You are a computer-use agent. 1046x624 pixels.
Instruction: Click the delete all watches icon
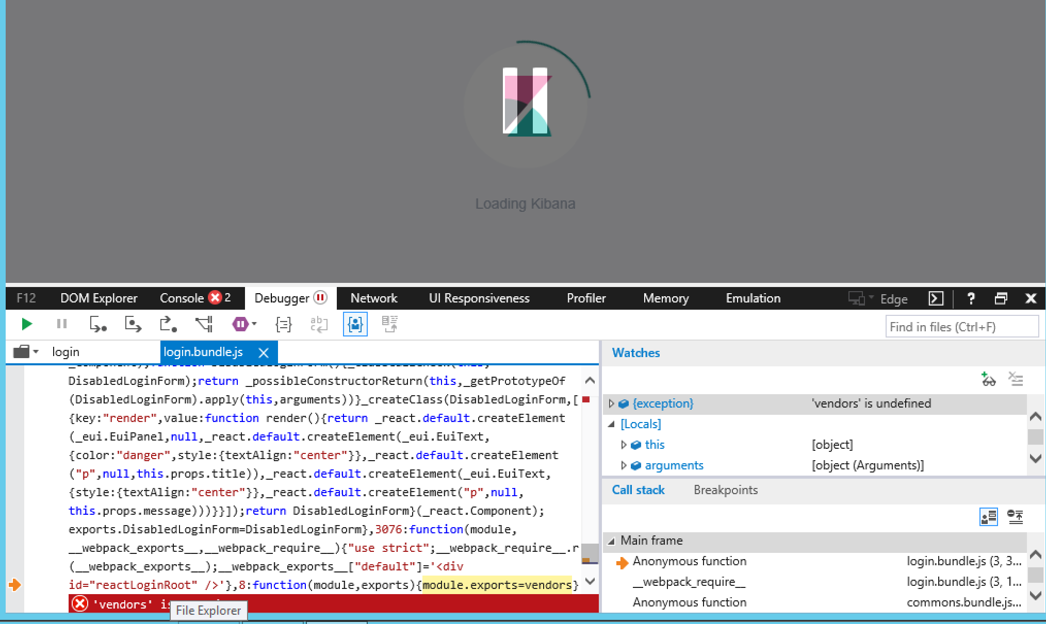tap(1016, 380)
